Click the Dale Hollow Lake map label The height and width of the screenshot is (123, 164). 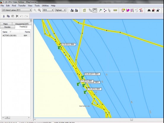(85, 106)
